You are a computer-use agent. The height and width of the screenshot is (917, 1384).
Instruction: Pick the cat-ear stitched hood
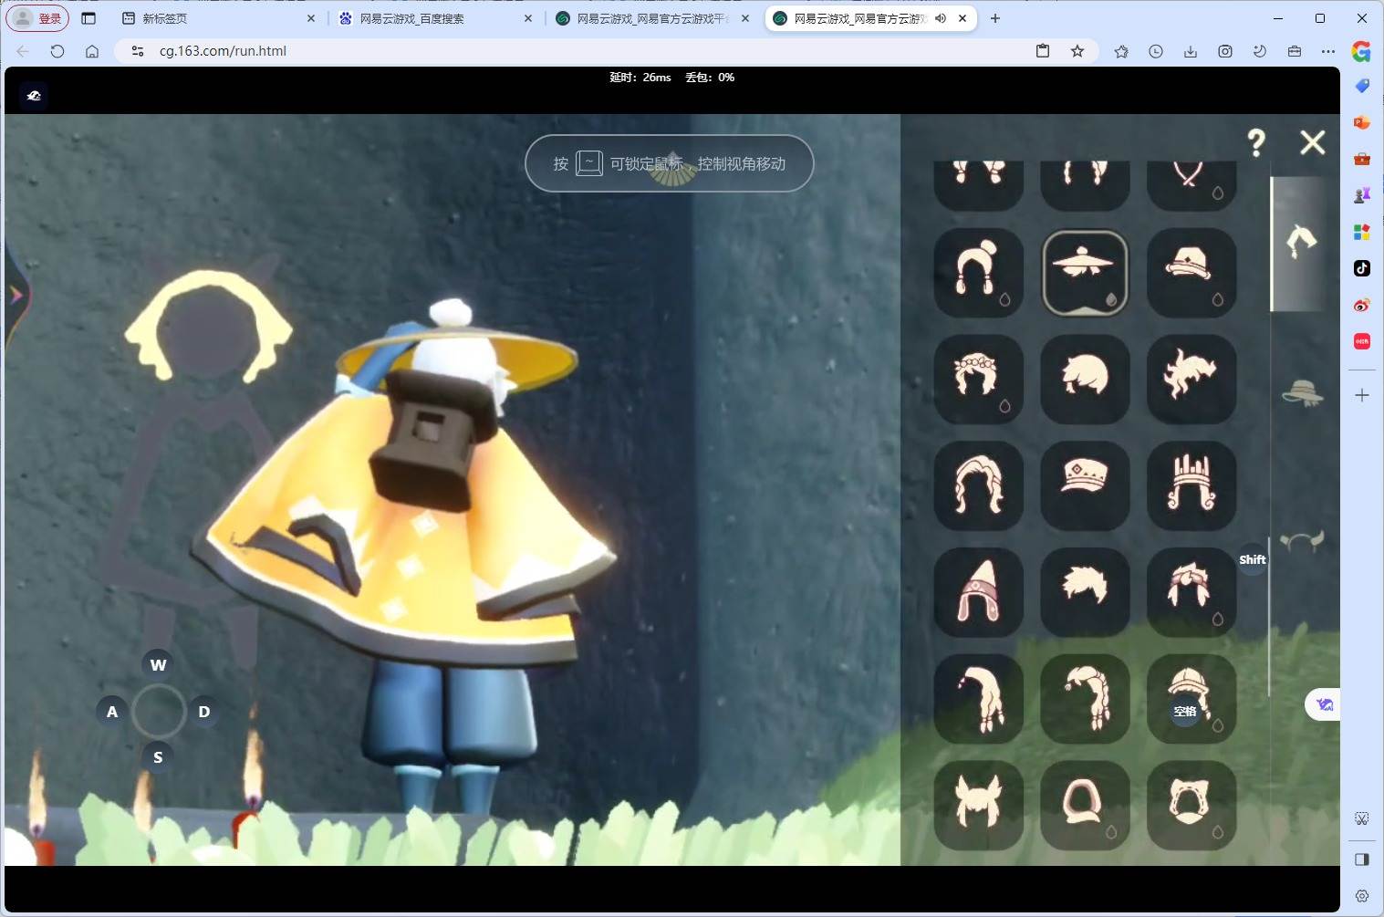pyautogui.click(x=1191, y=806)
